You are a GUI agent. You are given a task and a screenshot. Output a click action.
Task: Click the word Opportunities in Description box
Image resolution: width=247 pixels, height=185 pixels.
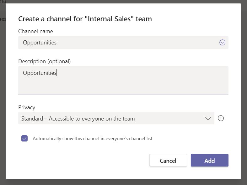(39, 73)
